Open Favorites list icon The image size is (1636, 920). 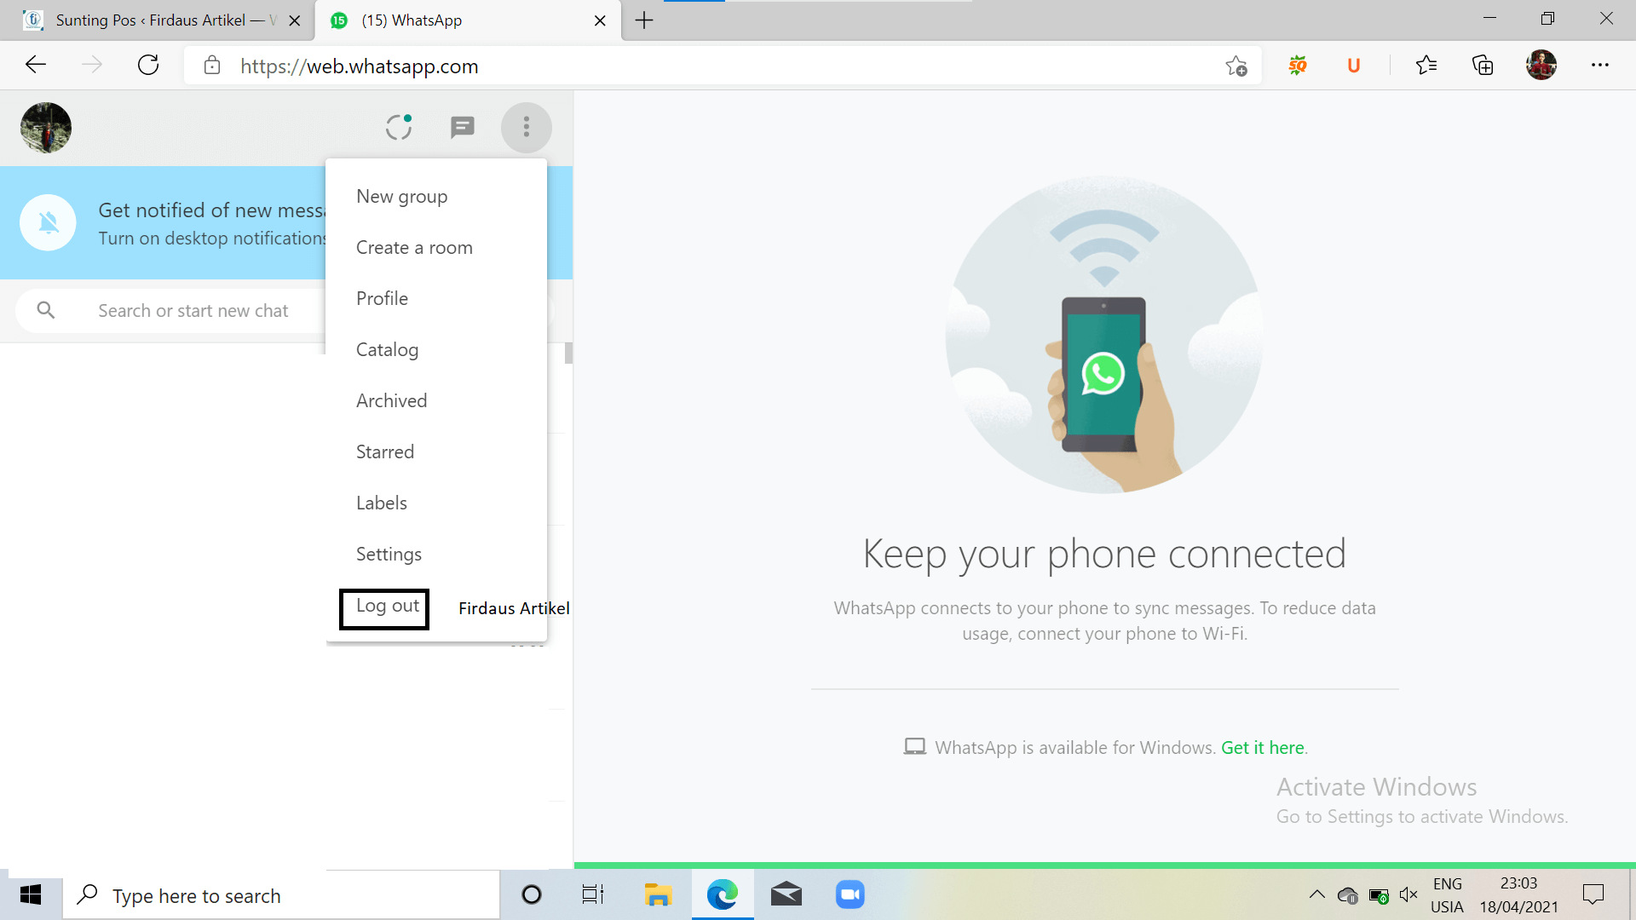coord(1426,66)
